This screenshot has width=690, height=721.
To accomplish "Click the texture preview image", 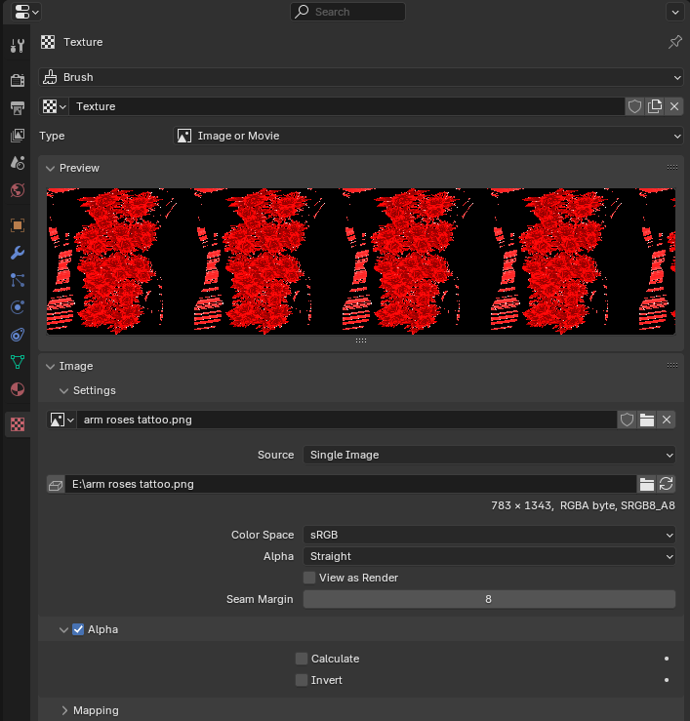I will click(361, 261).
